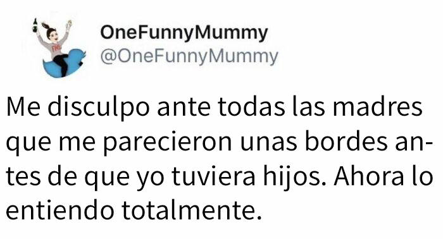The height and width of the screenshot is (239, 443).
Task: Click the word "ante" in the tweet
Action: (x=184, y=108)
